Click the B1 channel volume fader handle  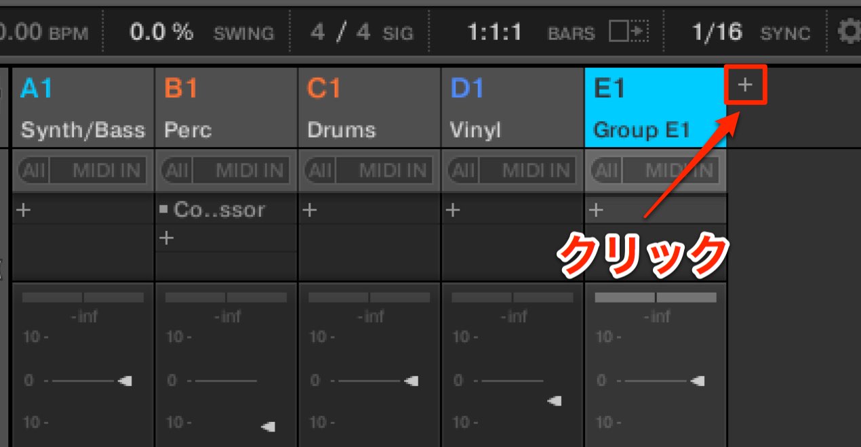pos(268,427)
